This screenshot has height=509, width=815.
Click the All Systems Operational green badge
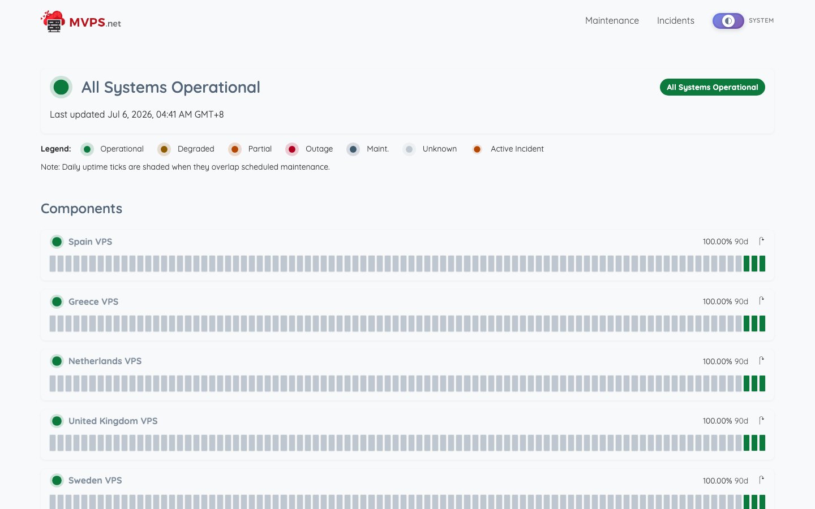(712, 87)
